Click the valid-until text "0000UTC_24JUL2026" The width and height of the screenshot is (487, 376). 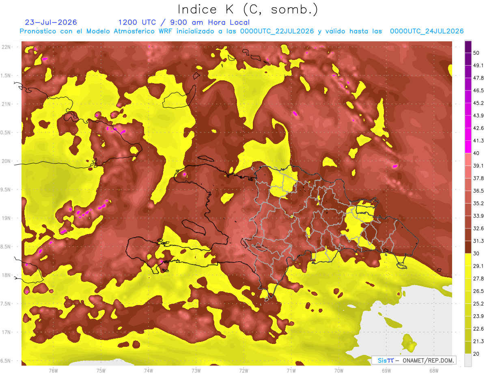click(427, 31)
